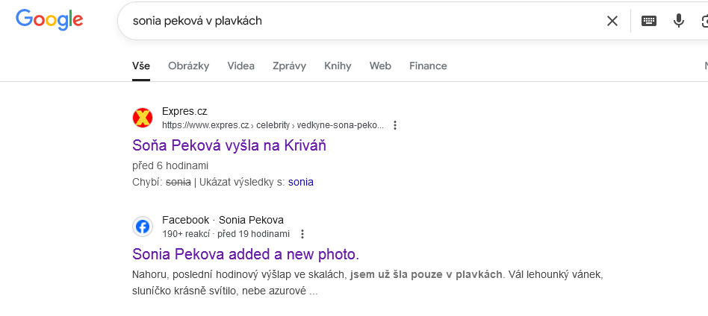This screenshot has height=316, width=708.
Task: Select the Knihy search tab
Action: tap(338, 66)
